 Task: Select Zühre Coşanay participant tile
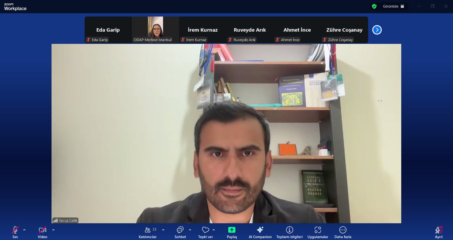pos(344,30)
